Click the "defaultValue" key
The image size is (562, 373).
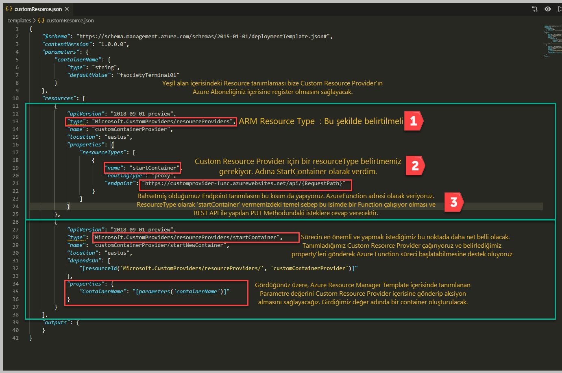point(89,75)
